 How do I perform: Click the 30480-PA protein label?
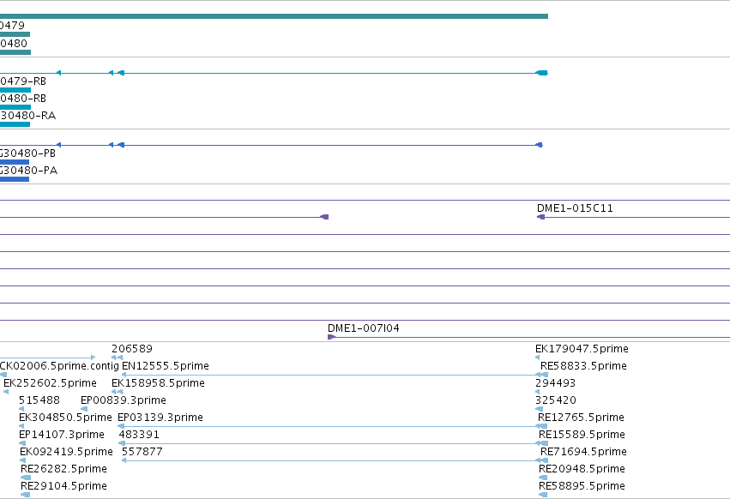29,171
